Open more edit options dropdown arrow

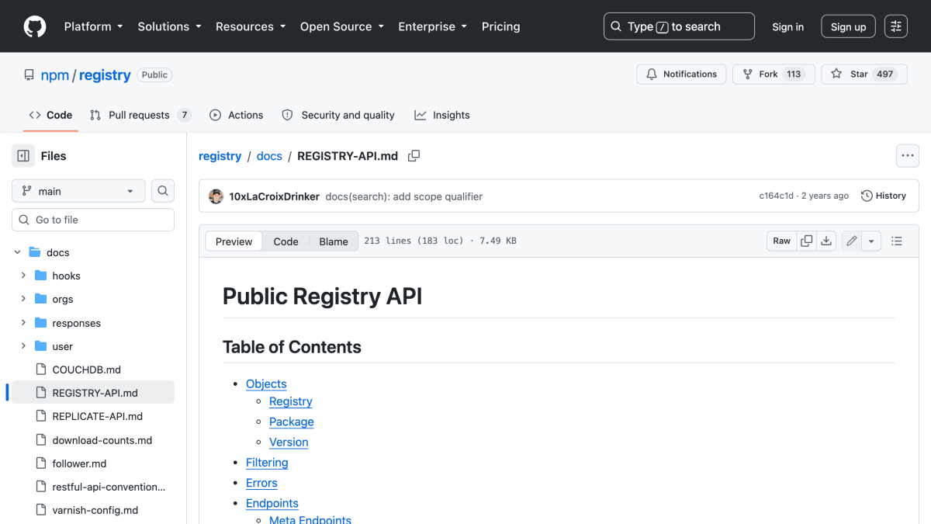871,241
